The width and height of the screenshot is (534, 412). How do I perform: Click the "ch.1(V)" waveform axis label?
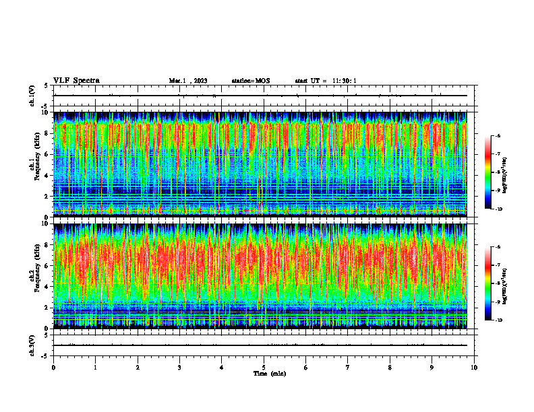point(32,96)
